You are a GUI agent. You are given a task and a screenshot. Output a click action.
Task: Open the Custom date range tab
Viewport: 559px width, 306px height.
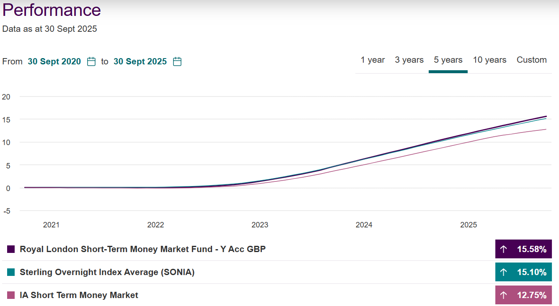click(531, 60)
